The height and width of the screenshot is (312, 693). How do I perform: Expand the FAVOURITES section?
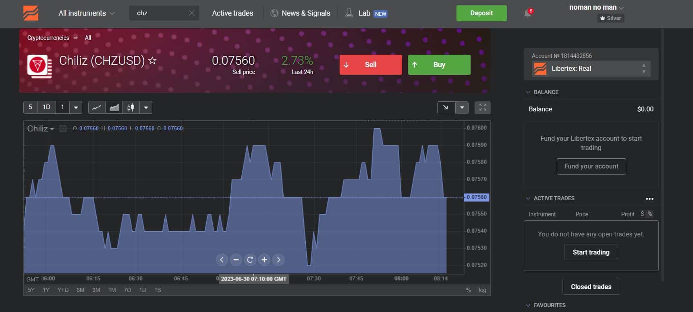(528, 305)
